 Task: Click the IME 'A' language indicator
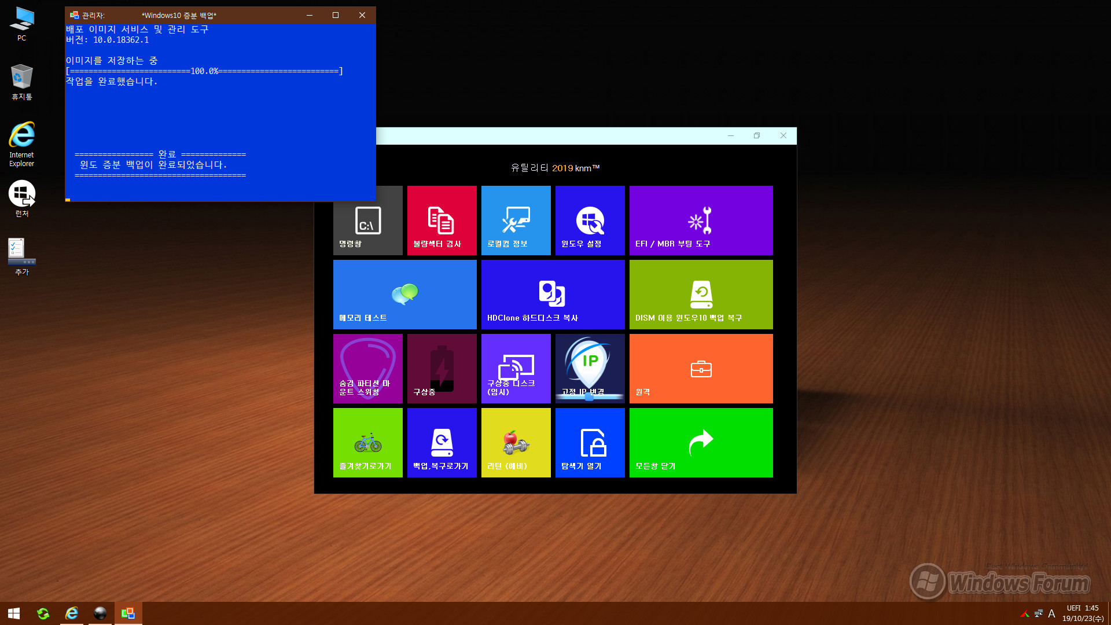coord(1051,613)
